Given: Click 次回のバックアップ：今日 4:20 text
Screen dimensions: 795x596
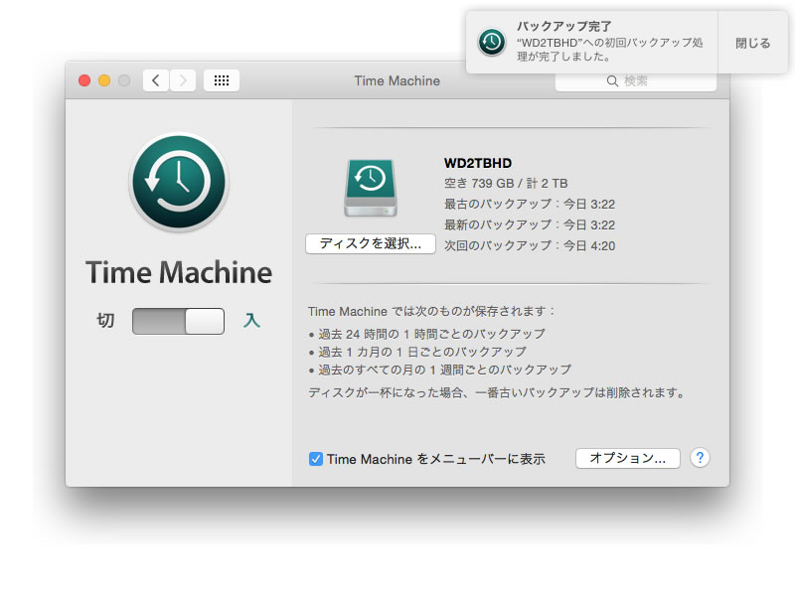Looking at the screenshot, I should tap(530, 245).
